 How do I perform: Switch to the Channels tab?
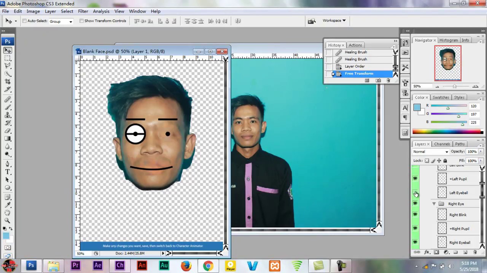tap(442, 144)
